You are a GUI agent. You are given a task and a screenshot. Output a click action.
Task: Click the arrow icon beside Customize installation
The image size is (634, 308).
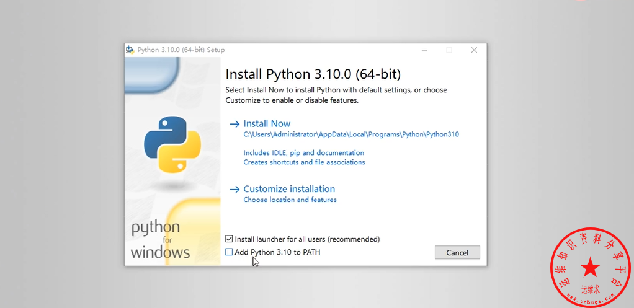point(234,189)
